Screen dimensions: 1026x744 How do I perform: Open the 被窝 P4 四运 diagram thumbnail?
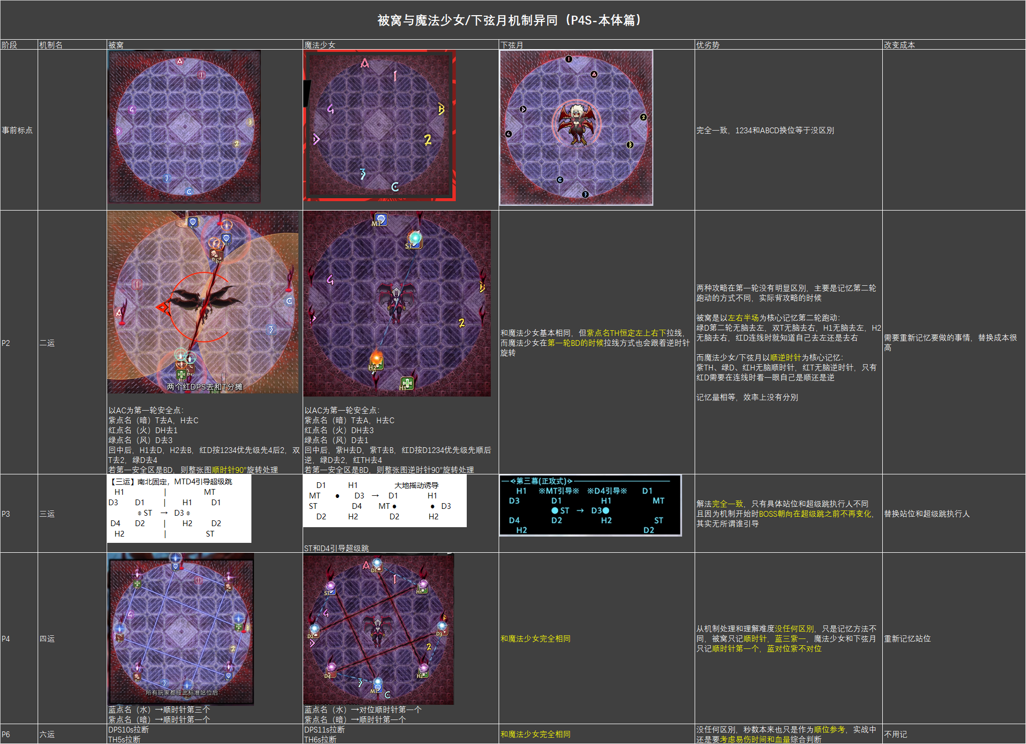click(180, 629)
